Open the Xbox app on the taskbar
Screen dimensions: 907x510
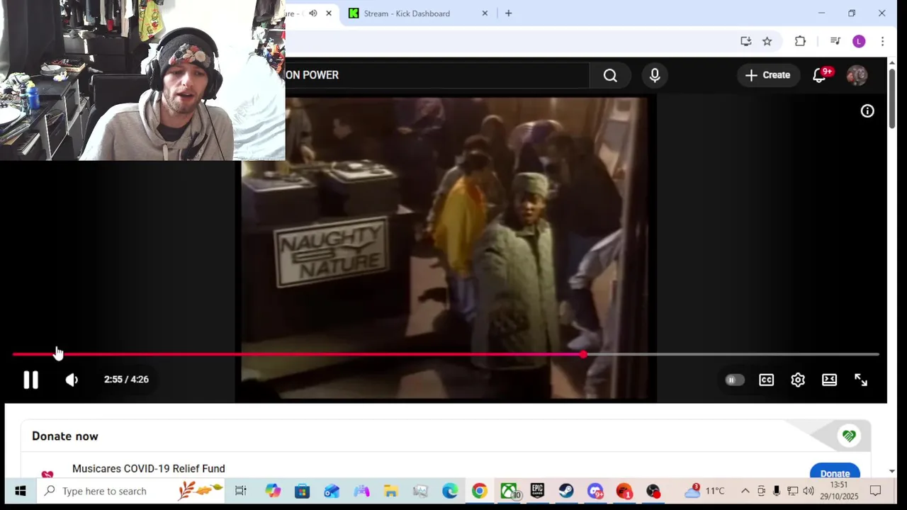click(509, 491)
